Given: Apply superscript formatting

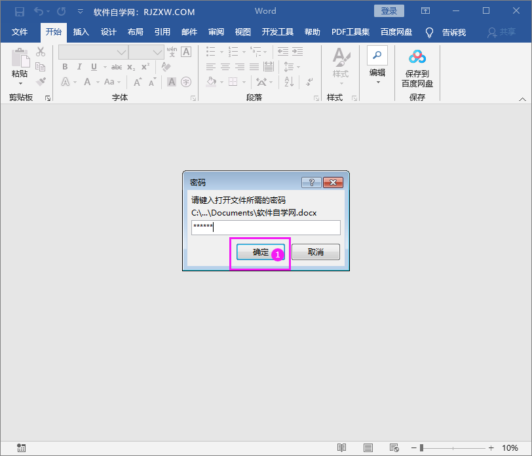Looking at the screenshot, I should [145, 66].
